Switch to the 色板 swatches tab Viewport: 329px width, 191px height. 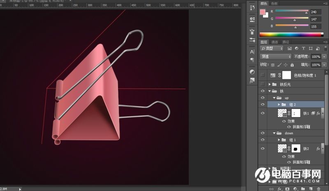[274, 3]
